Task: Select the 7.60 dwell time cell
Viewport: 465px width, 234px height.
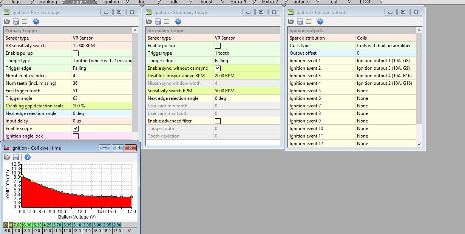Action: click(17, 225)
